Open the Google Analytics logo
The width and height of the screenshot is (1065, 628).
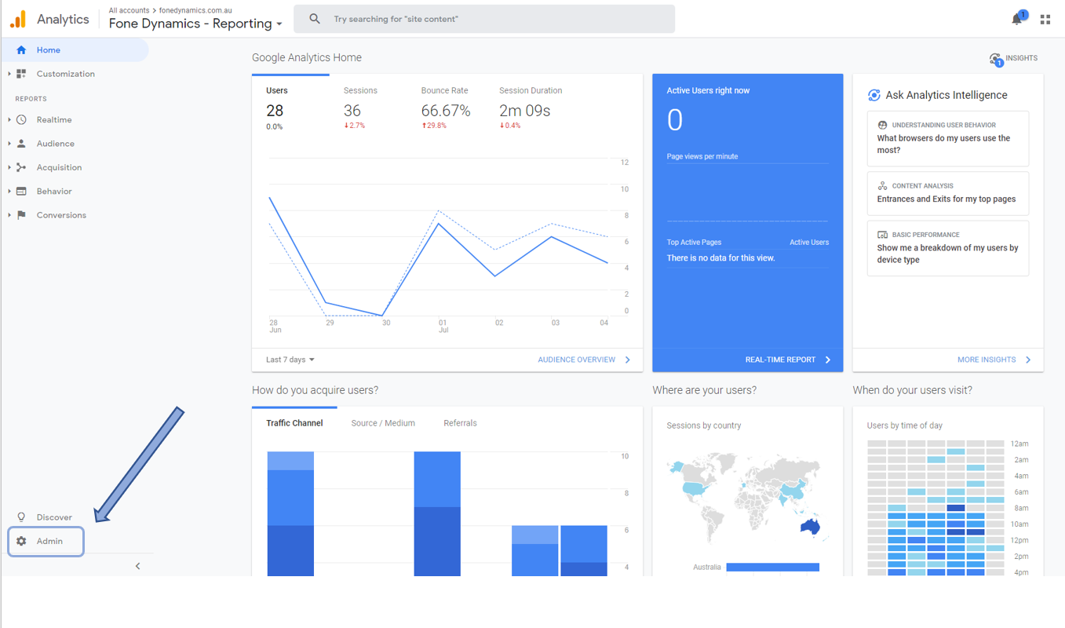tap(18, 19)
